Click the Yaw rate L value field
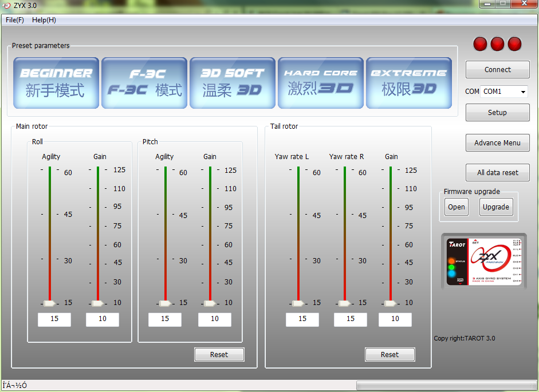539x392 pixels. pyautogui.click(x=302, y=319)
